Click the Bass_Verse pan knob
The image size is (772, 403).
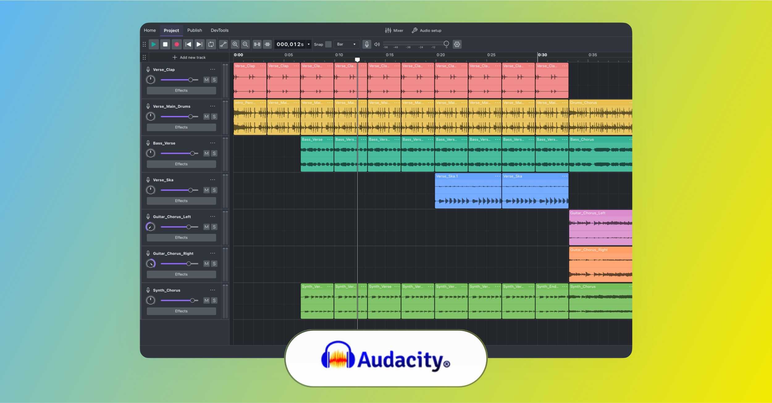[x=150, y=153]
